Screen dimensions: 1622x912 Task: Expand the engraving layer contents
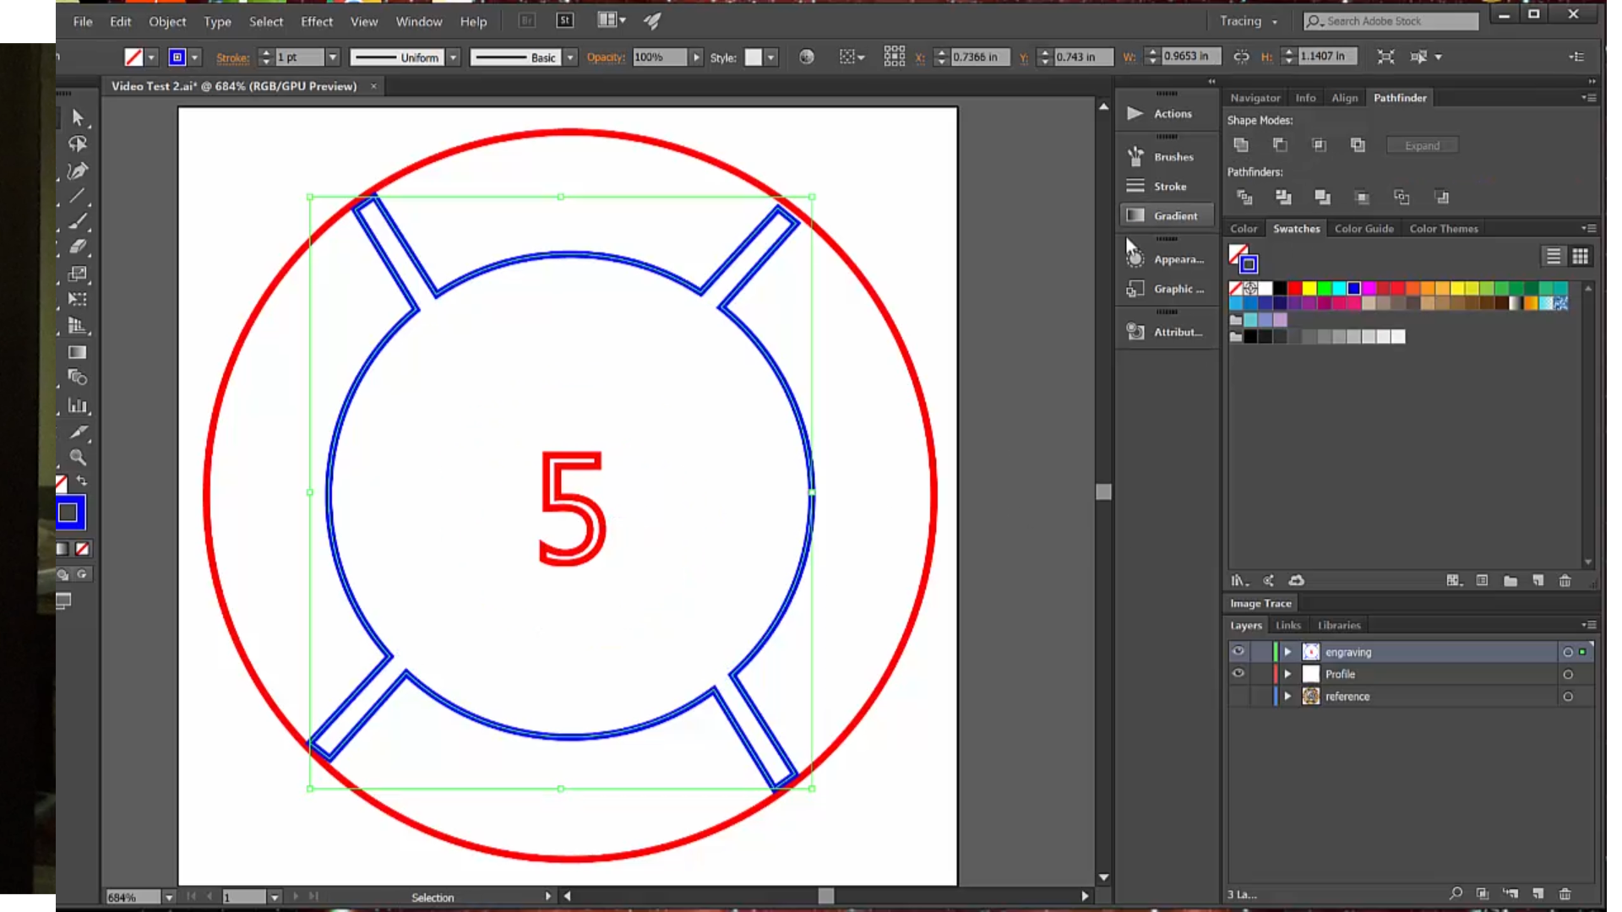1287,652
